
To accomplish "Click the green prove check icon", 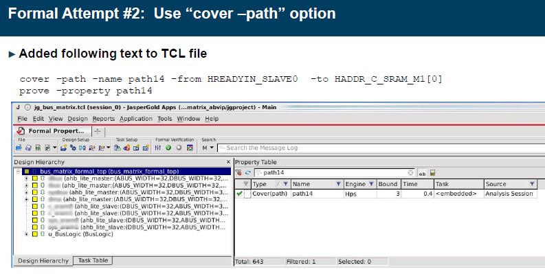I will 168,148.
